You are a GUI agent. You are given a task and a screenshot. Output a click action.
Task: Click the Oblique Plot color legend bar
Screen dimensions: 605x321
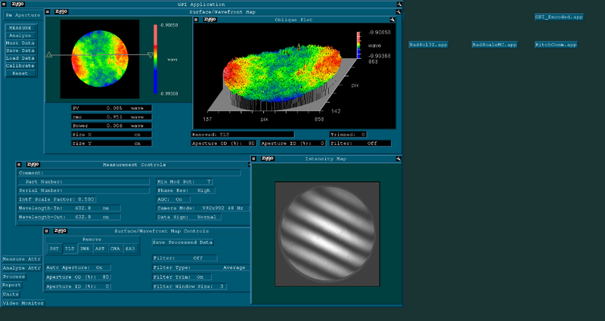(358, 45)
